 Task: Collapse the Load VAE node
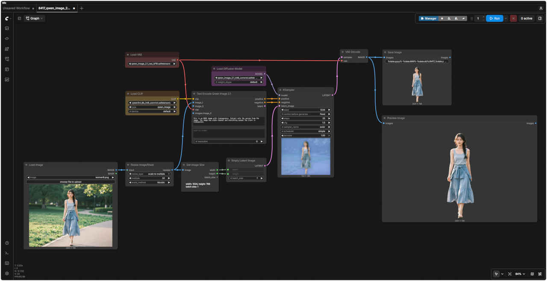tap(128, 55)
